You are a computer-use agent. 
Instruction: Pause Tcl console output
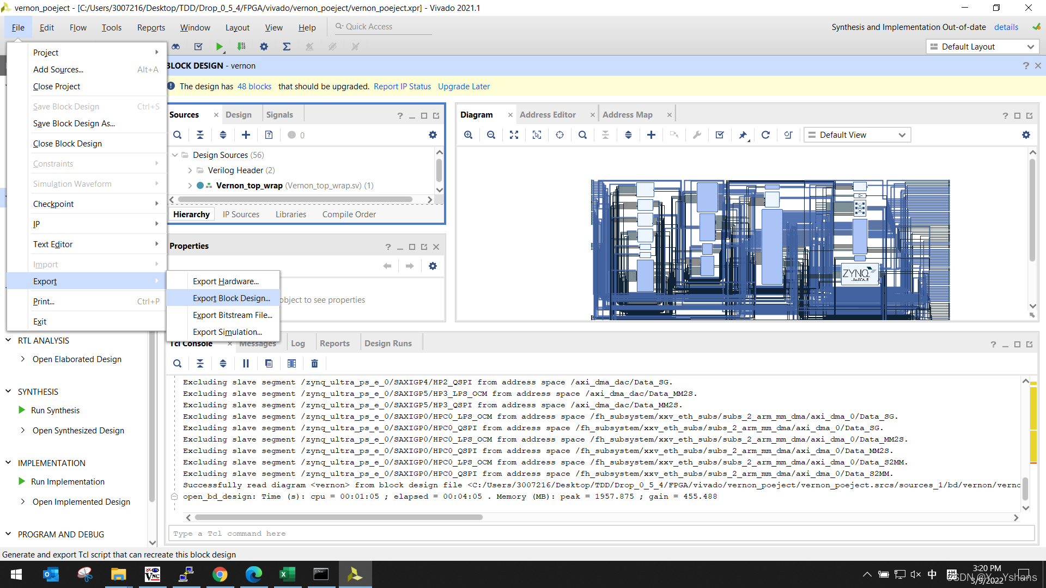pos(246,364)
